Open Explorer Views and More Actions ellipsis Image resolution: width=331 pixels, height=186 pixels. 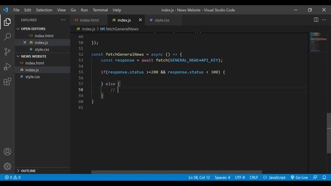(x=63, y=20)
